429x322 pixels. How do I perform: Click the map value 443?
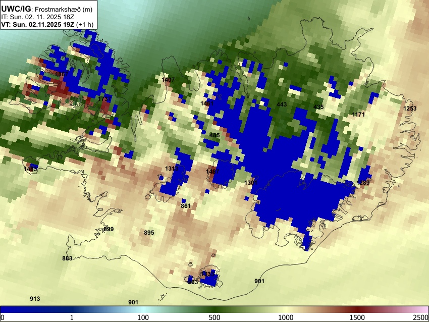[x=282, y=104]
